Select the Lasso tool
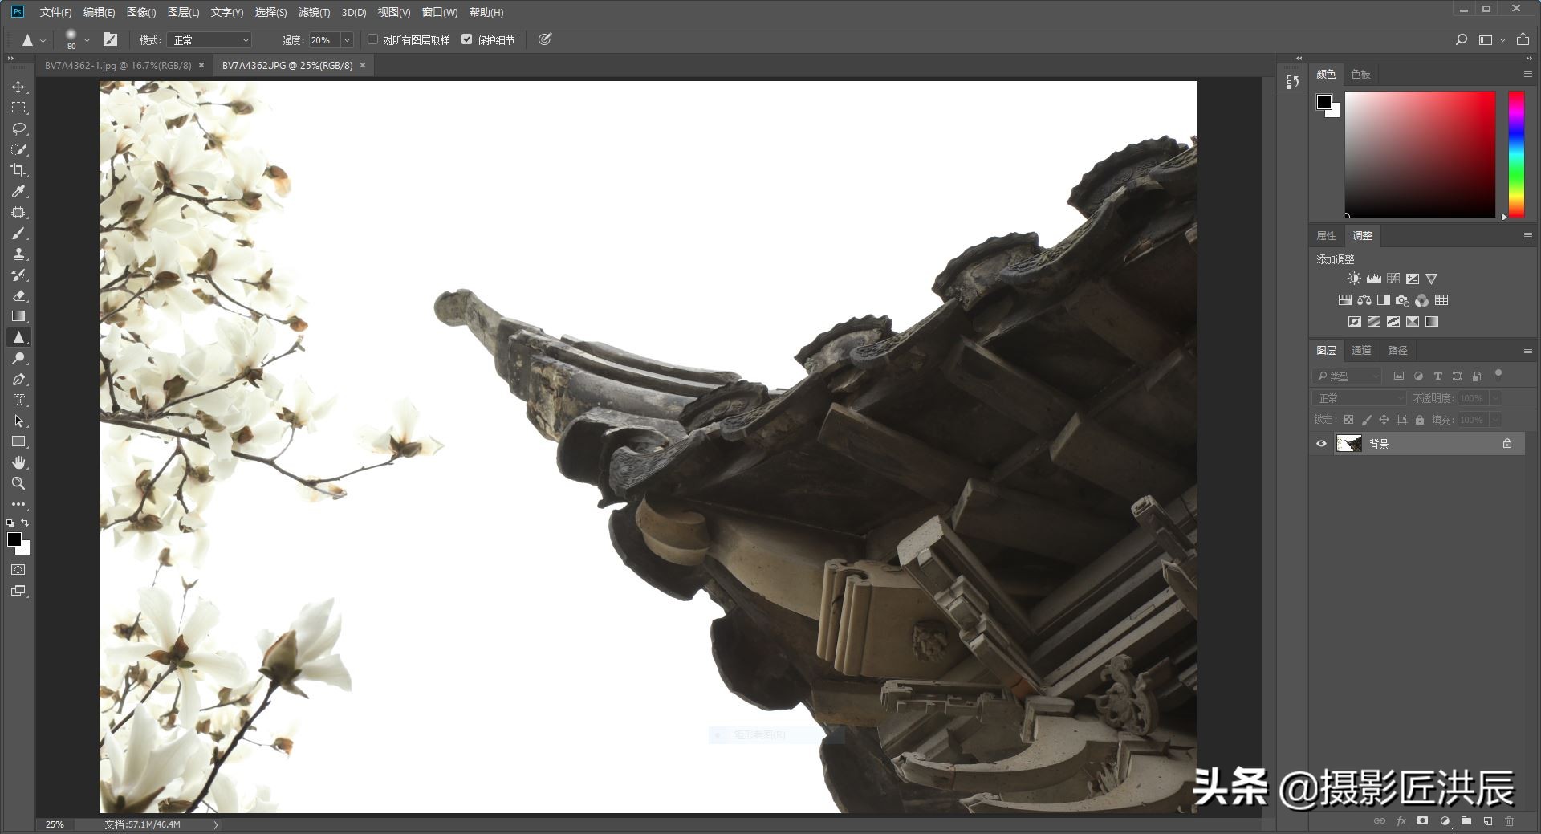Viewport: 1541px width, 834px height. click(x=18, y=128)
